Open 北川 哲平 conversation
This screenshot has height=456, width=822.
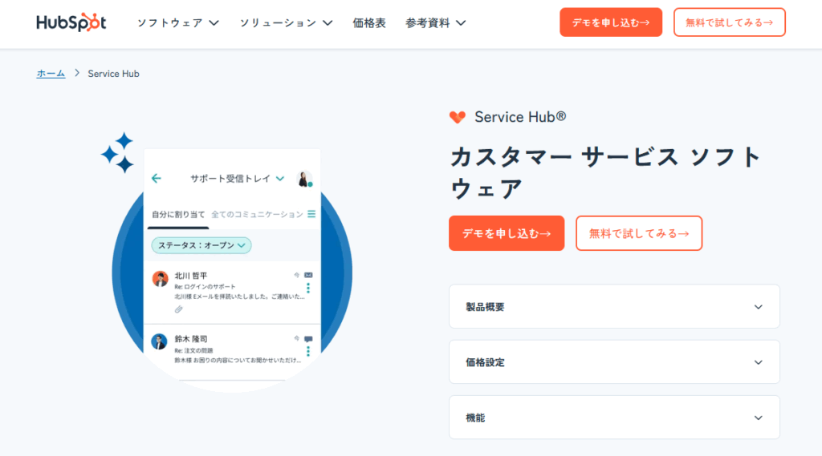coord(232,293)
